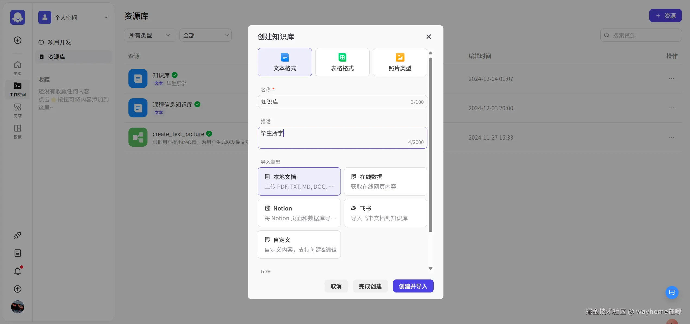This screenshot has height=324, width=690.
Task: Open the 商店 store icon
Action: (17, 110)
